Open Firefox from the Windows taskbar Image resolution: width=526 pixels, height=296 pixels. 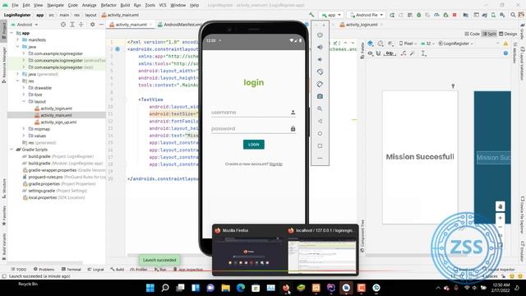pyautogui.click(x=286, y=288)
